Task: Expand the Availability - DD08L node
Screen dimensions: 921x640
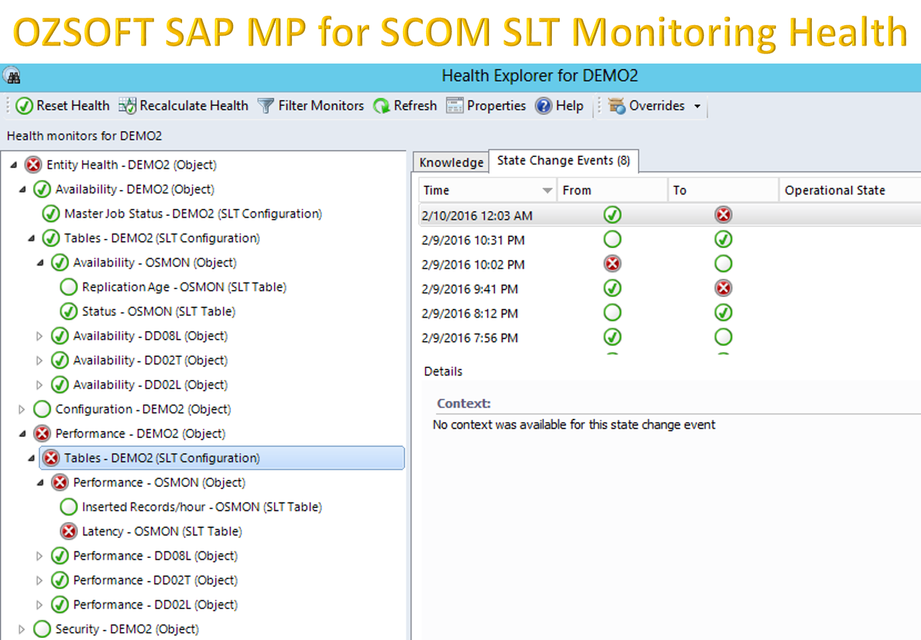Action: [39, 336]
